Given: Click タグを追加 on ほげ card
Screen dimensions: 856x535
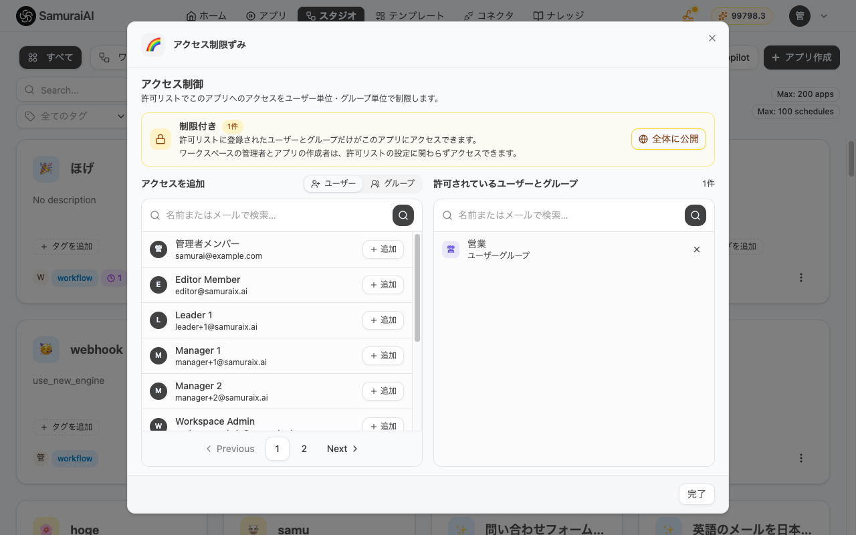Looking at the screenshot, I should tap(66, 246).
